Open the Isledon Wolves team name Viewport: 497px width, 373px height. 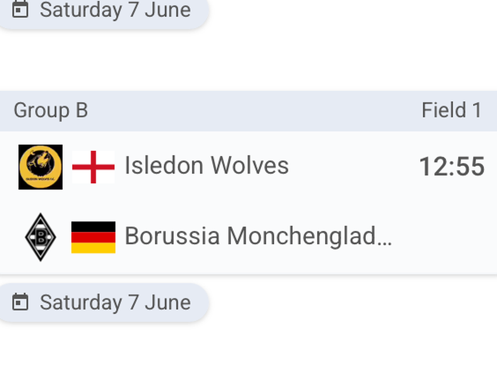tap(206, 166)
